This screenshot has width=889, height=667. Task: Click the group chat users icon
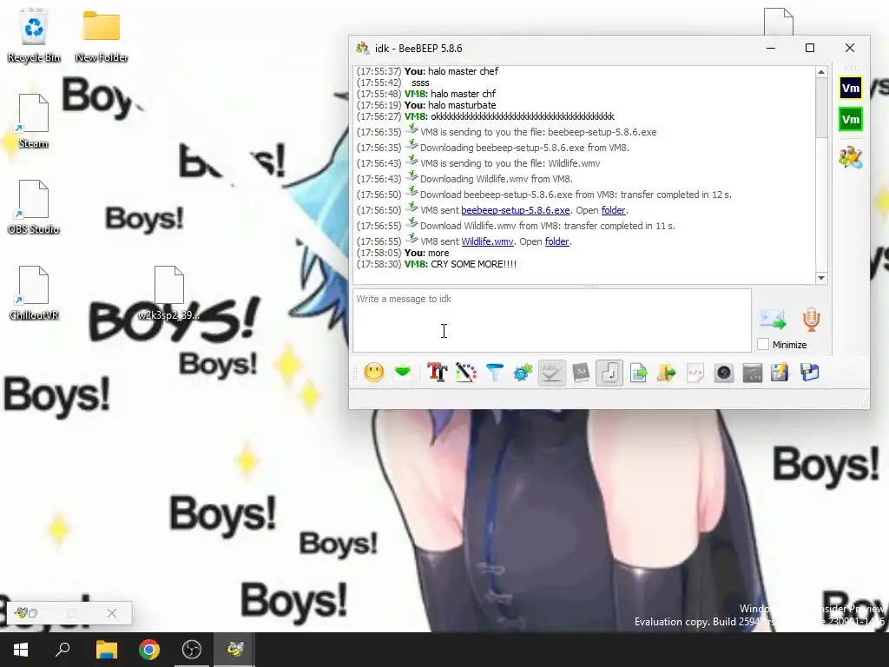pos(851,157)
